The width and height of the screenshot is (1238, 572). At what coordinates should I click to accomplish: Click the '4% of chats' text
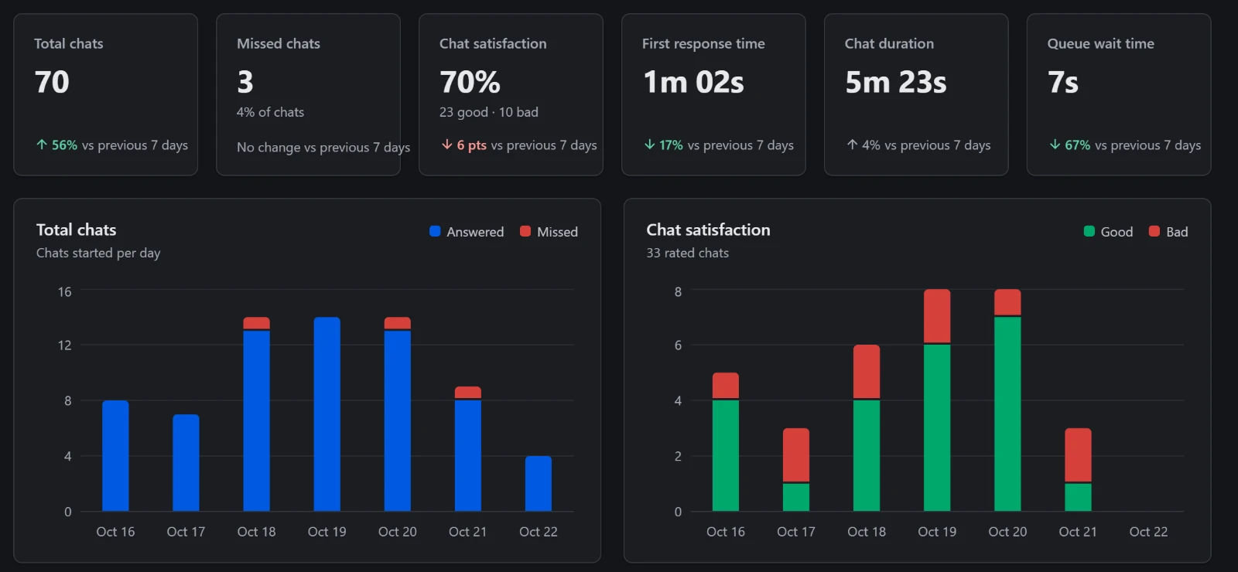[x=270, y=112]
